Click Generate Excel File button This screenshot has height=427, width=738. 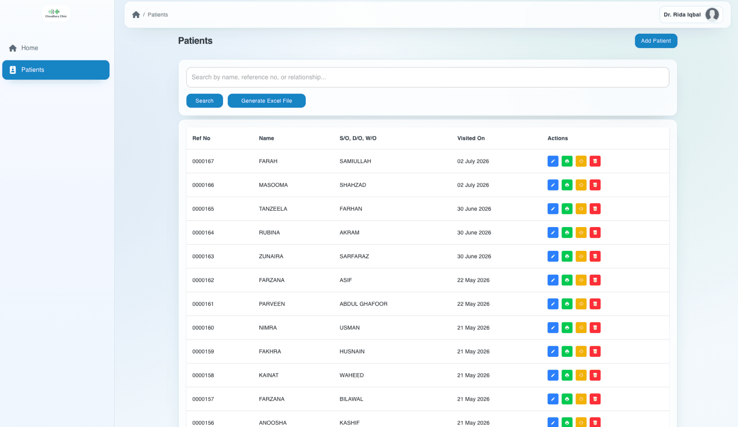267,101
